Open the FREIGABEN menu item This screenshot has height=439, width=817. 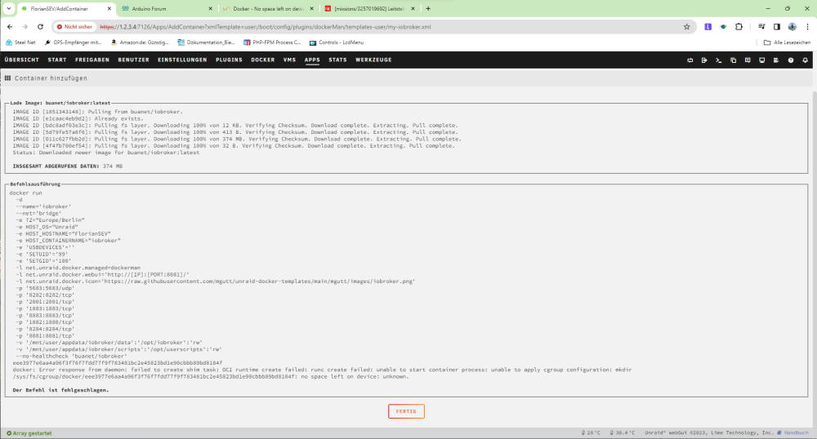click(92, 60)
